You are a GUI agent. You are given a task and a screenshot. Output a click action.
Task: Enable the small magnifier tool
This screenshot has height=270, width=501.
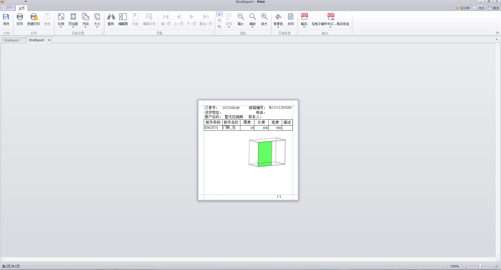click(220, 27)
